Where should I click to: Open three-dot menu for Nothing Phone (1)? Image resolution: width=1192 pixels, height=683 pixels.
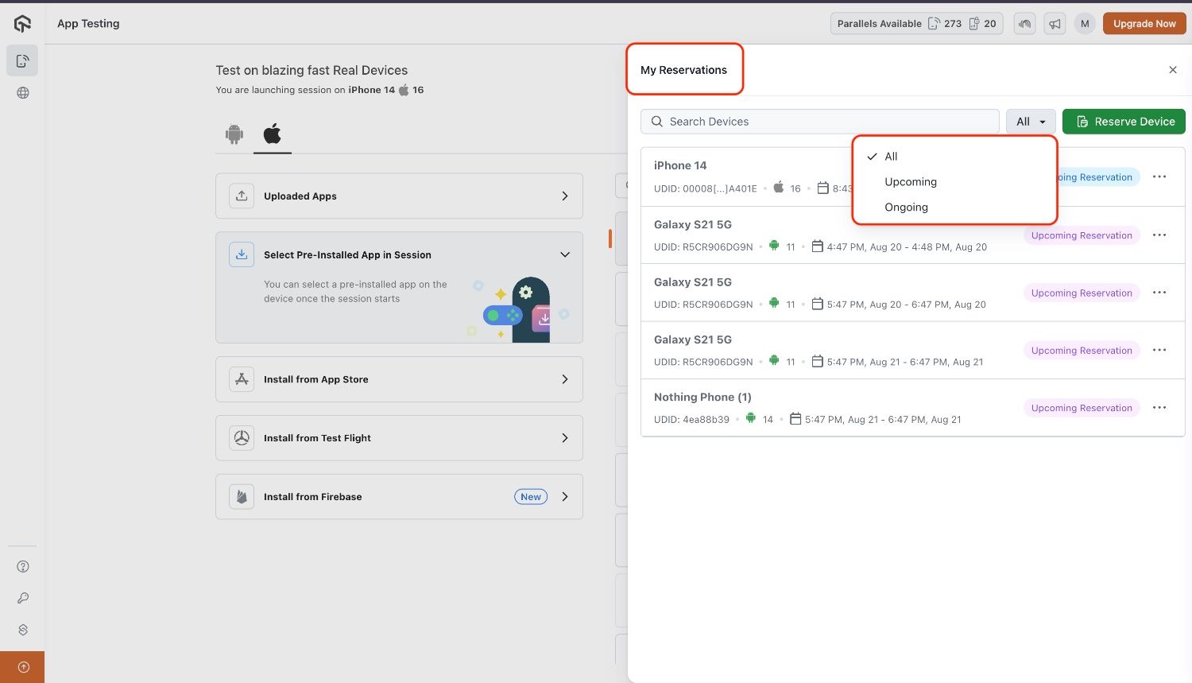pyautogui.click(x=1159, y=407)
